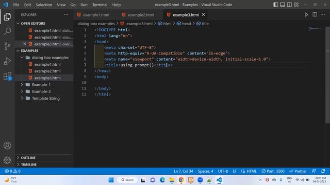
Task: Switch to the example2.html tab
Action: (141, 15)
